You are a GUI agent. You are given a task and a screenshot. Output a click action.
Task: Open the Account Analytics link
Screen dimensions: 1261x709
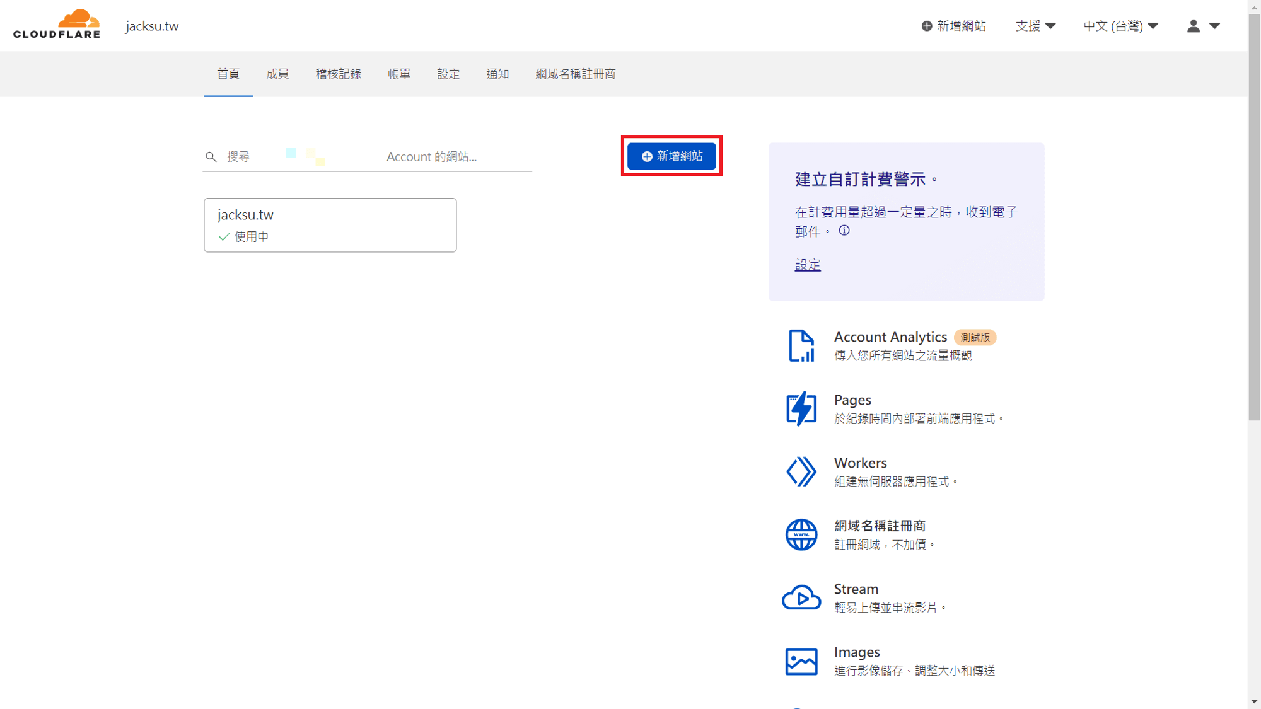[x=890, y=337]
